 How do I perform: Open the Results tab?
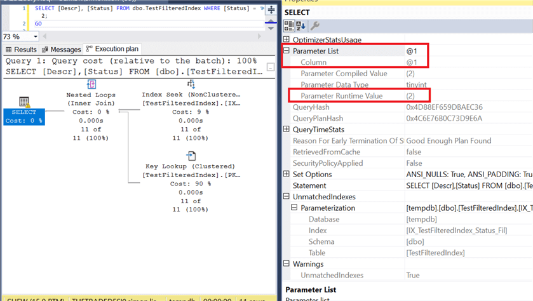tap(21, 50)
